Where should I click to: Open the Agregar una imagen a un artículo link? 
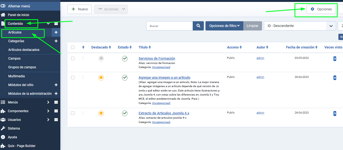click(164, 78)
